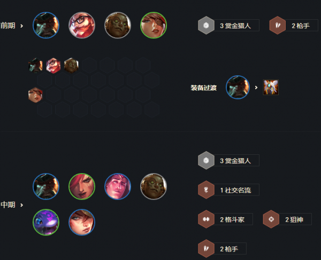Select the red-haired Katarina portrait in mid-game

click(82, 186)
